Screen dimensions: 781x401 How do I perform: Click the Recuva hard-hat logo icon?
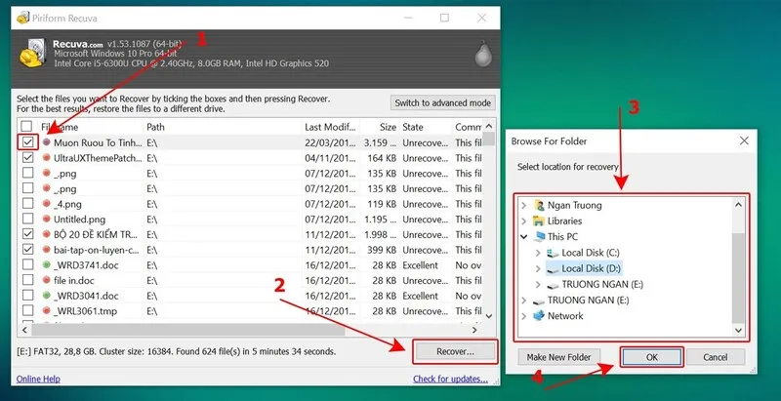(31, 58)
